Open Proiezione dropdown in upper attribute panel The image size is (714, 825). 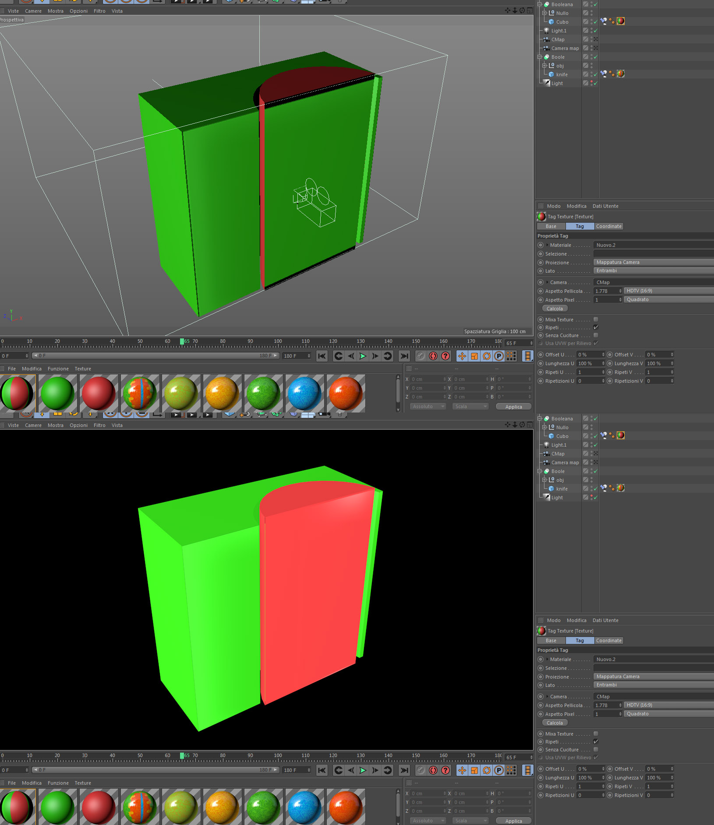(x=654, y=262)
